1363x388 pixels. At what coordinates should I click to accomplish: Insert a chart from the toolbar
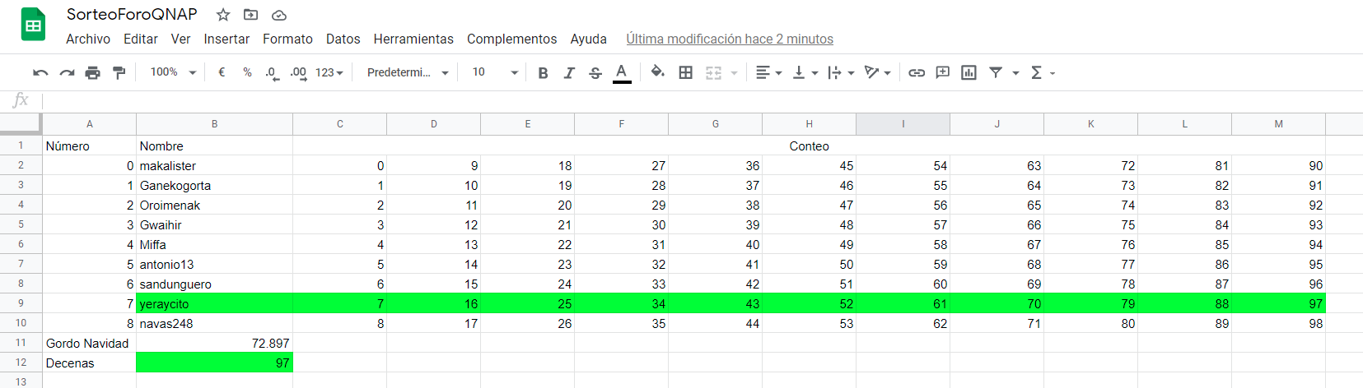tap(969, 73)
